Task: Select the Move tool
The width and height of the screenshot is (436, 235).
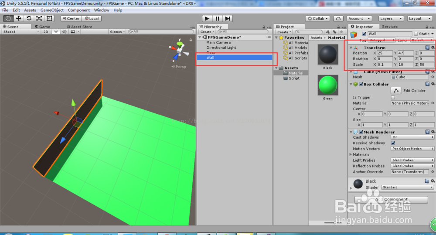Action: pyautogui.click(x=19, y=18)
